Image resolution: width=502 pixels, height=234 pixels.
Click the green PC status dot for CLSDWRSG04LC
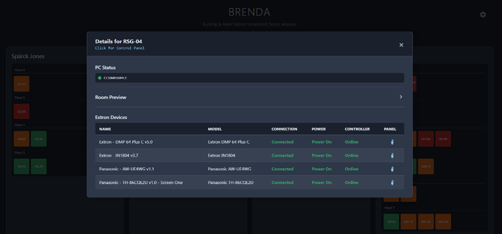tap(100, 78)
